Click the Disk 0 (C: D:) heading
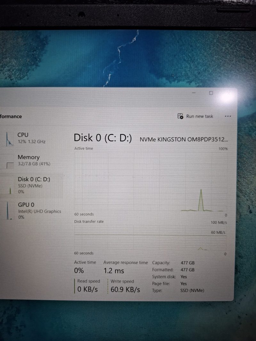The image size is (256, 341). click(x=103, y=138)
